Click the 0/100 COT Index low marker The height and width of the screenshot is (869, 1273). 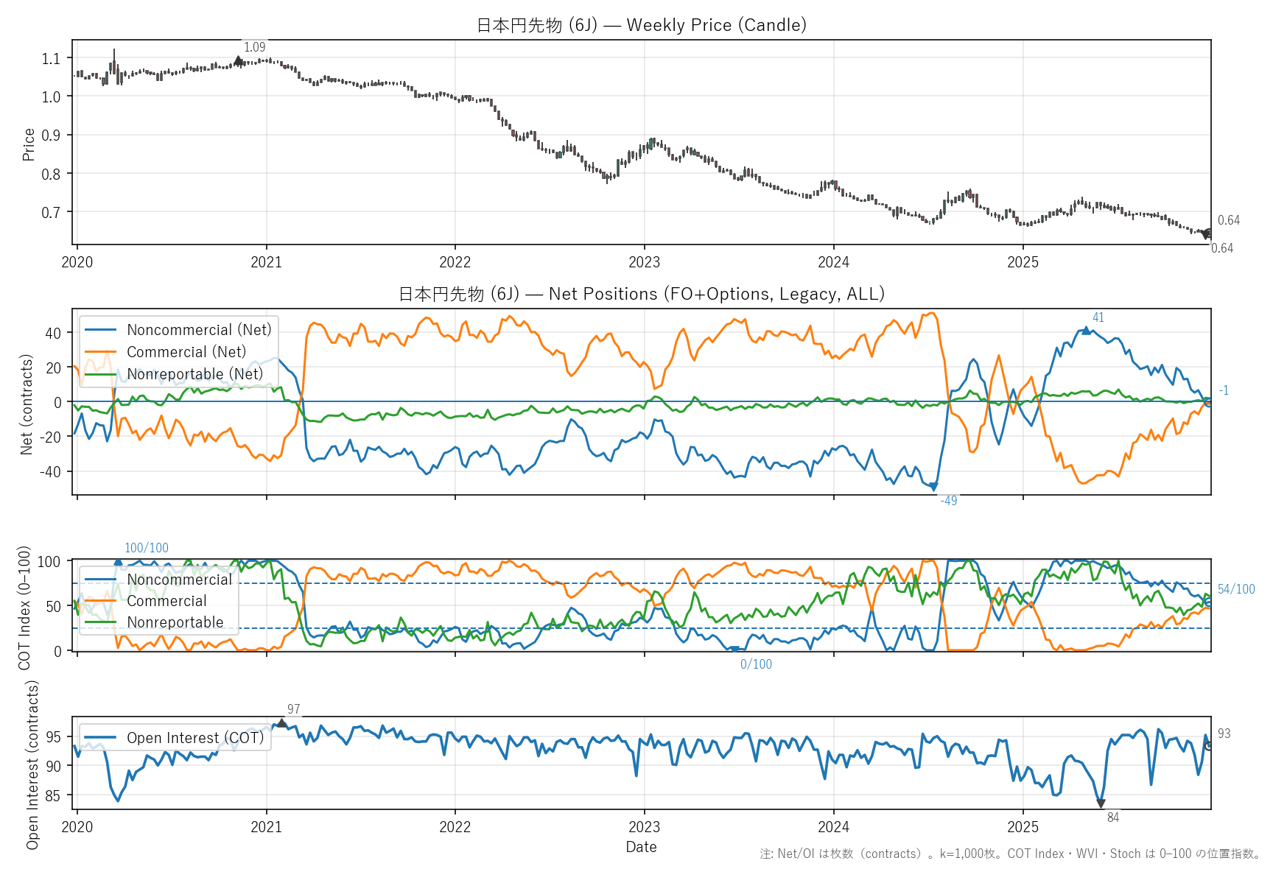tap(734, 650)
